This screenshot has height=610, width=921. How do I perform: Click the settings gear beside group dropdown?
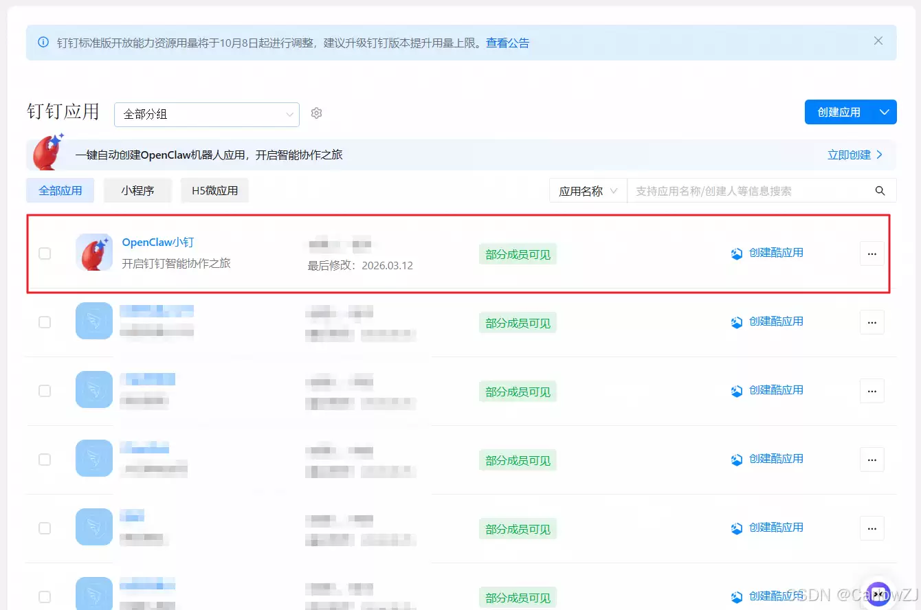[316, 113]
